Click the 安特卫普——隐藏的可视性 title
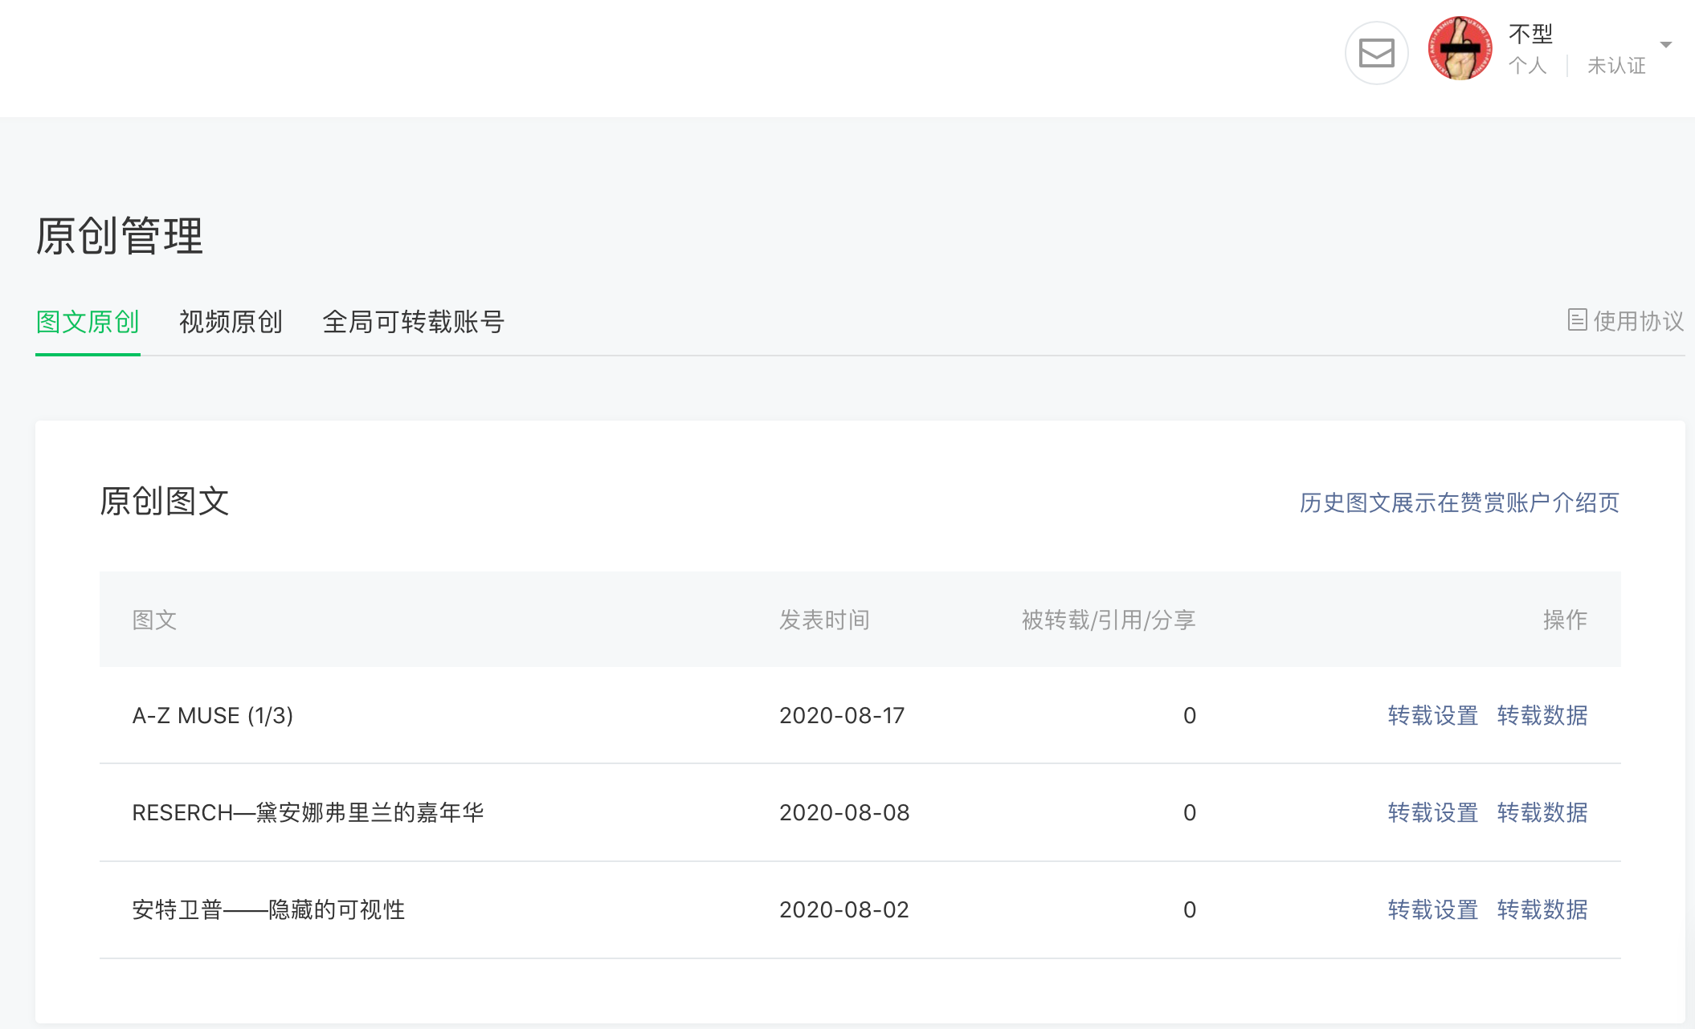Viewport: 1695px width, 1029px height. tap(268, 909)
